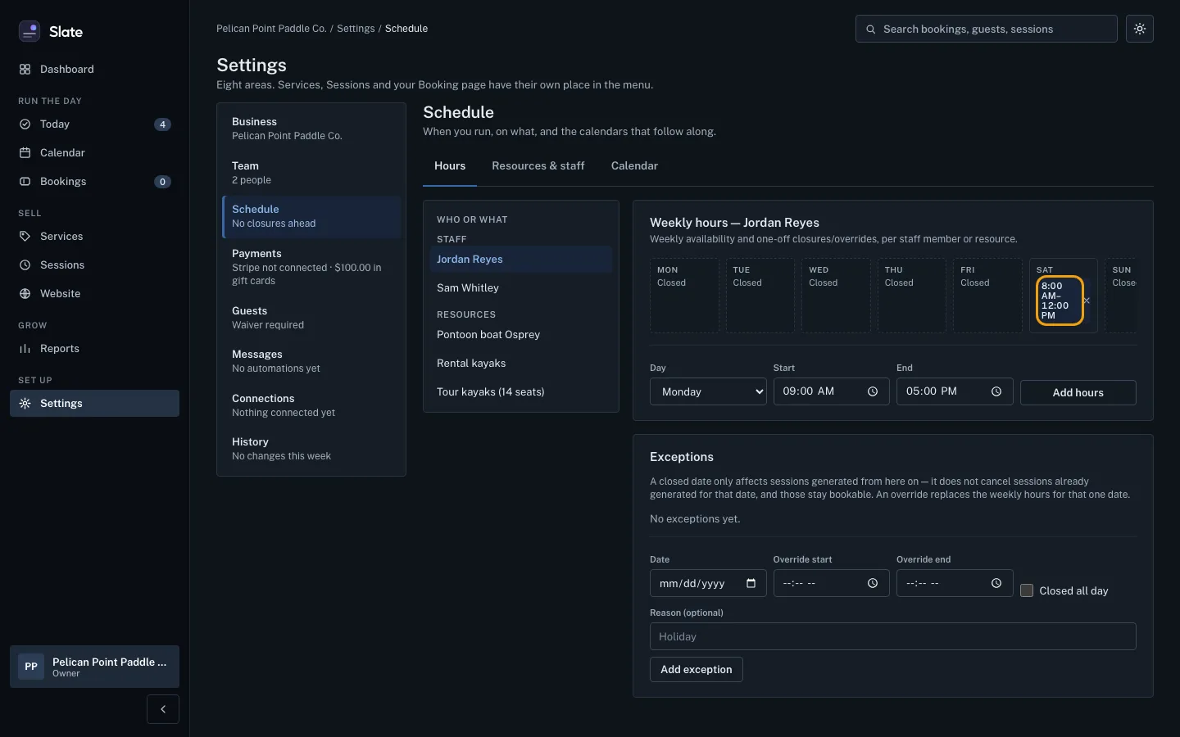Image resolution: width=1180 pixels, height=737 pixels.
Task: Click the Slate logo icon
Action: point(29,31)
